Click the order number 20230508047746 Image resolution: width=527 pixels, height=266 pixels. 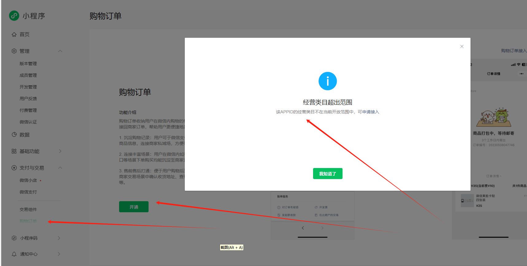[x=502, y=145]
